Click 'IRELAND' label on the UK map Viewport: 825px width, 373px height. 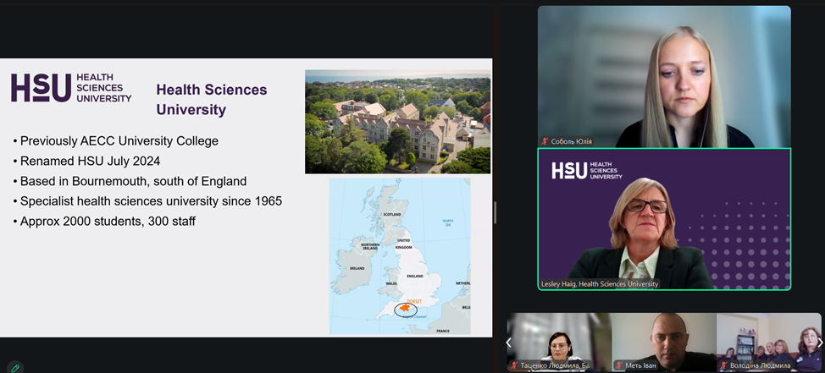357,268
